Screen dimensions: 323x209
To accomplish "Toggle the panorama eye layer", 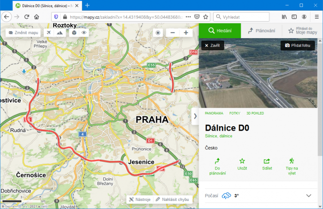I will tap(84, 33).
